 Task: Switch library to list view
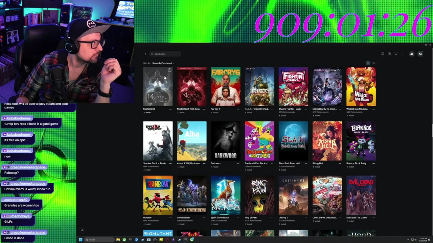pos(373,63)
